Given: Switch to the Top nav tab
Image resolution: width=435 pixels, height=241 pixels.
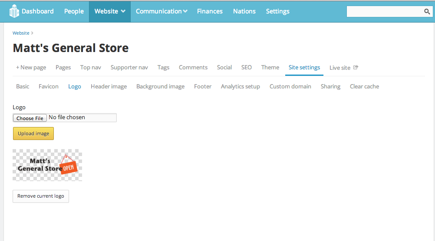Looking at the screenshot, I should tap(91, 67).
